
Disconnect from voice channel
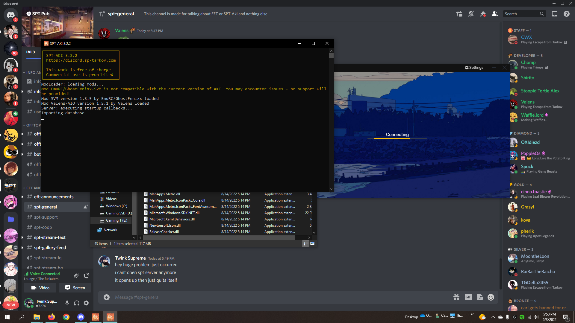[x=86, y=276]
